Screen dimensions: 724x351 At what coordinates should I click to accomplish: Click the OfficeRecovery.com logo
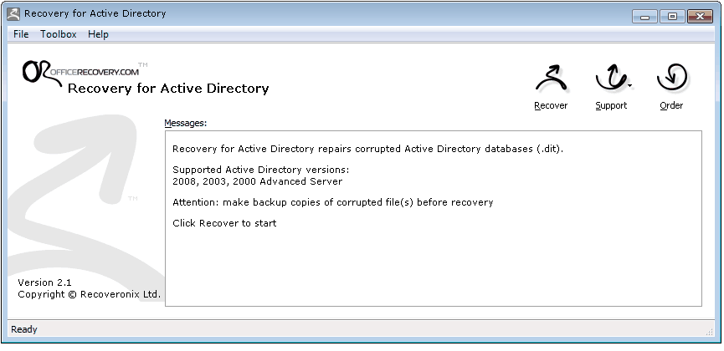(x=81, y=71)
